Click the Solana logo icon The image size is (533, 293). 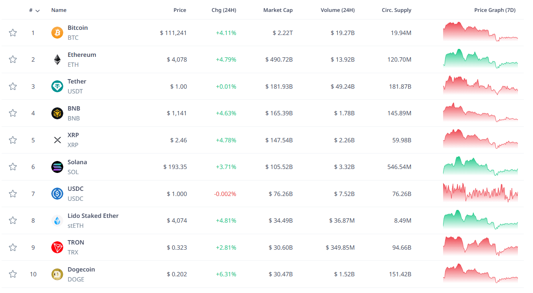(x=57, y=167)
